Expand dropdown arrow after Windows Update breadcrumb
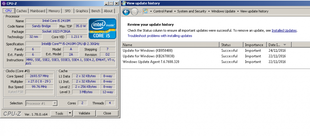This screenshot has height=136, width=310. (238, 11)
